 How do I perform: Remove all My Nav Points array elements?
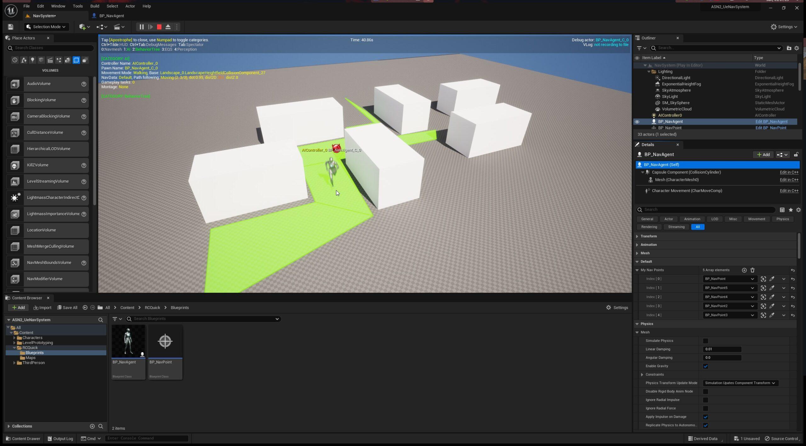tap(752, 270)
